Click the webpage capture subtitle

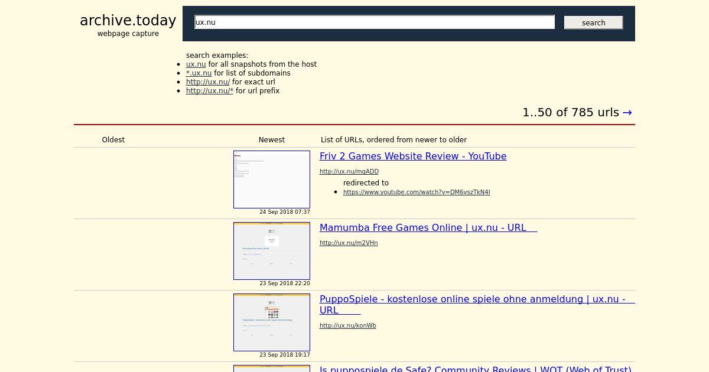pos(128,34)
